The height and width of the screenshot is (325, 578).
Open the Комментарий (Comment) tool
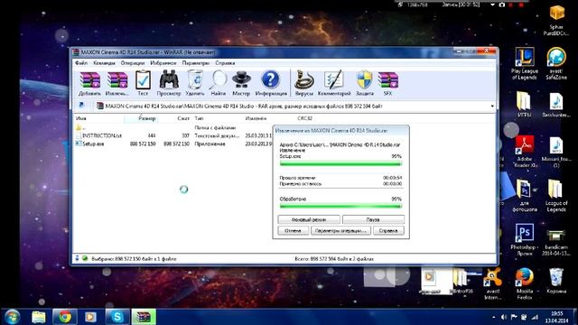pos(334,84)
